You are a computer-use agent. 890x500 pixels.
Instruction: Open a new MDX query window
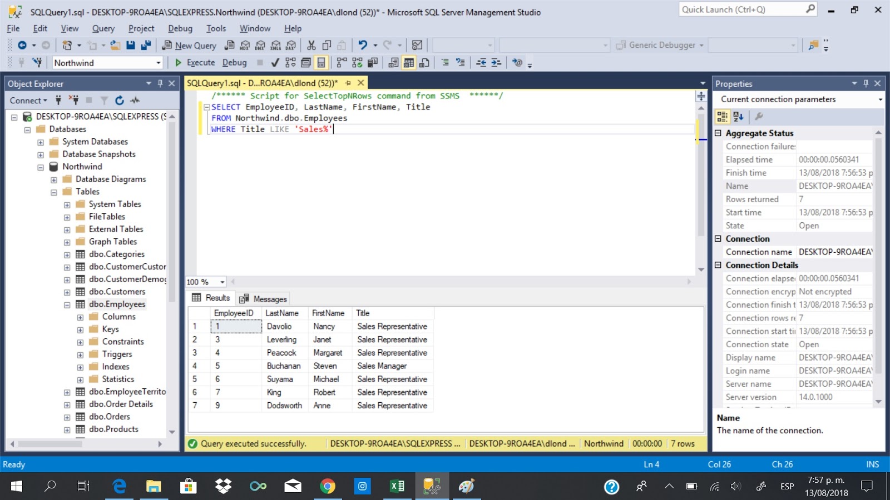(245, 45)
